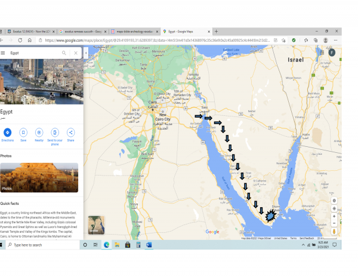Click the Egypt search box
The height and width of the screenshot is (277, 358).
[35, 53]
